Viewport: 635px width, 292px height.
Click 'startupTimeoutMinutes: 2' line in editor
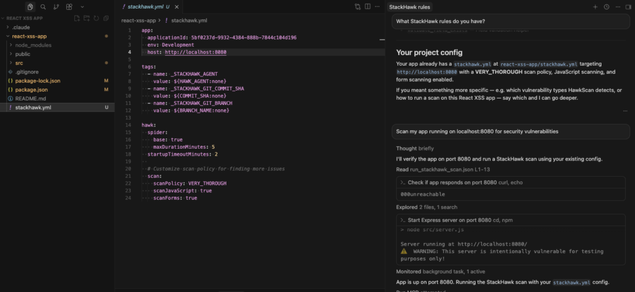pos(183,154)
